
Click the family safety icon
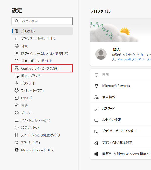coord(17,90)
